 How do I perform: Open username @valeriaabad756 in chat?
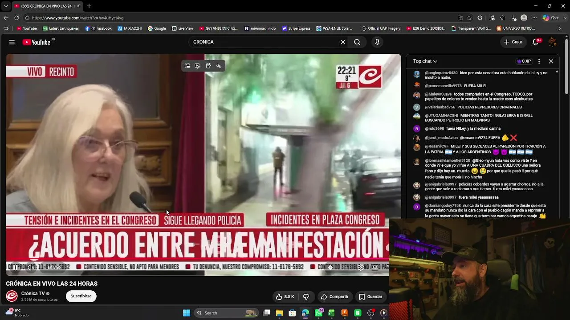(x=440, y=107)
